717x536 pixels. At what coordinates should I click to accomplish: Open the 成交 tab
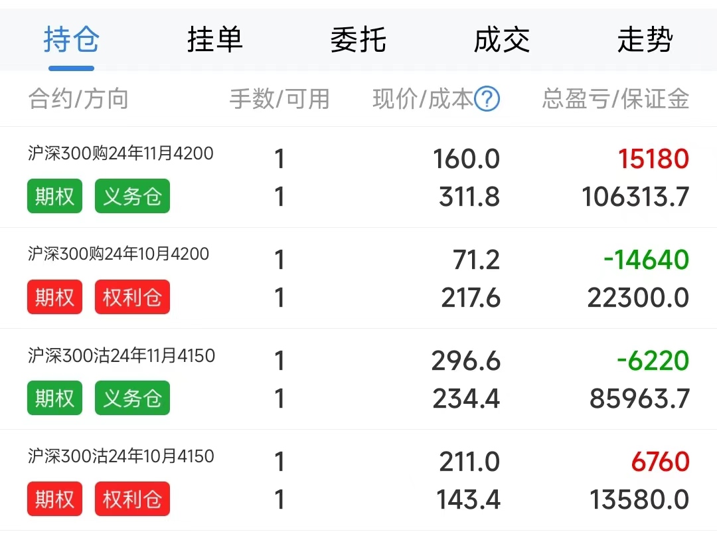(x=501, y=40)
